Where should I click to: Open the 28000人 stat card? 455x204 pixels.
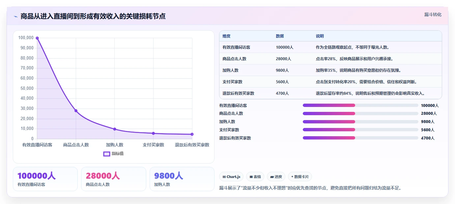[x=113, y=179]
